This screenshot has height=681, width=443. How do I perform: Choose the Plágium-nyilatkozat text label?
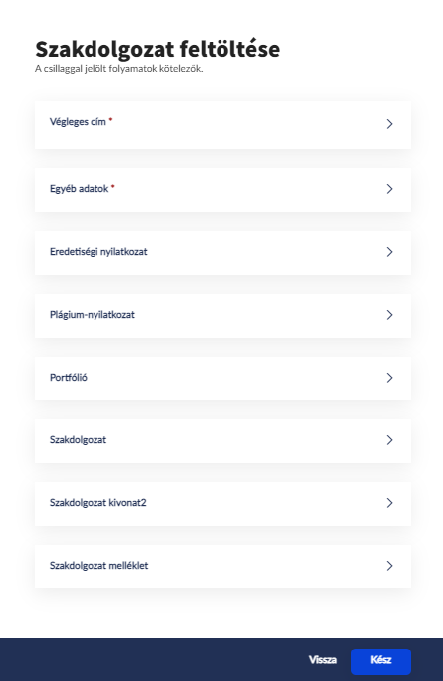point(93,315)
